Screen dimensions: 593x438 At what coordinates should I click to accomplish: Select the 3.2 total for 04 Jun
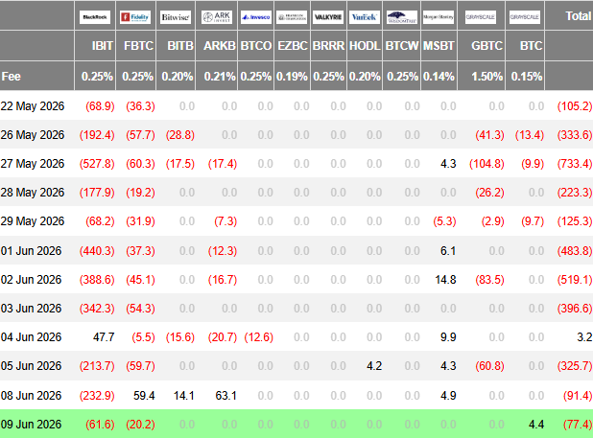pos(584,336)
